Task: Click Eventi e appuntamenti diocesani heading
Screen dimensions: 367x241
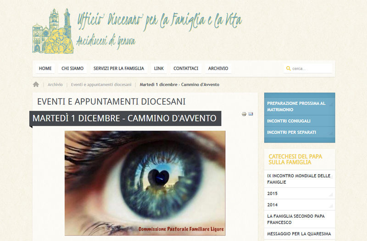Action: click(x=111, y=102)
